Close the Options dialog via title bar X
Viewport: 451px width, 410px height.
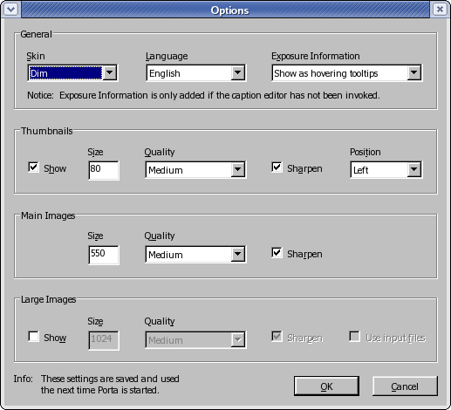(x=440, y=10)
